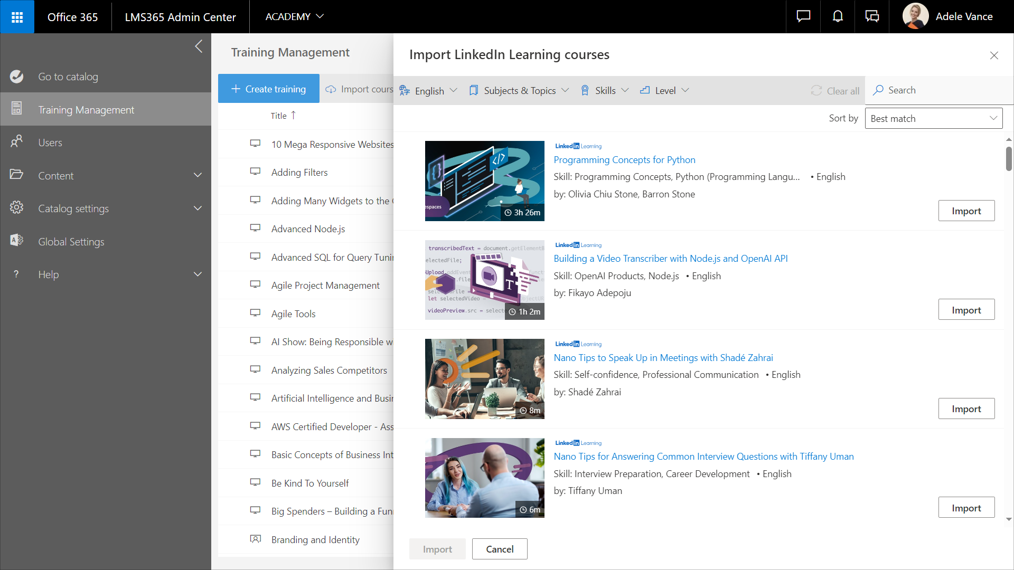Open the Skills filter dropdown
1014x570 pixels.
(x=605, y=90)
